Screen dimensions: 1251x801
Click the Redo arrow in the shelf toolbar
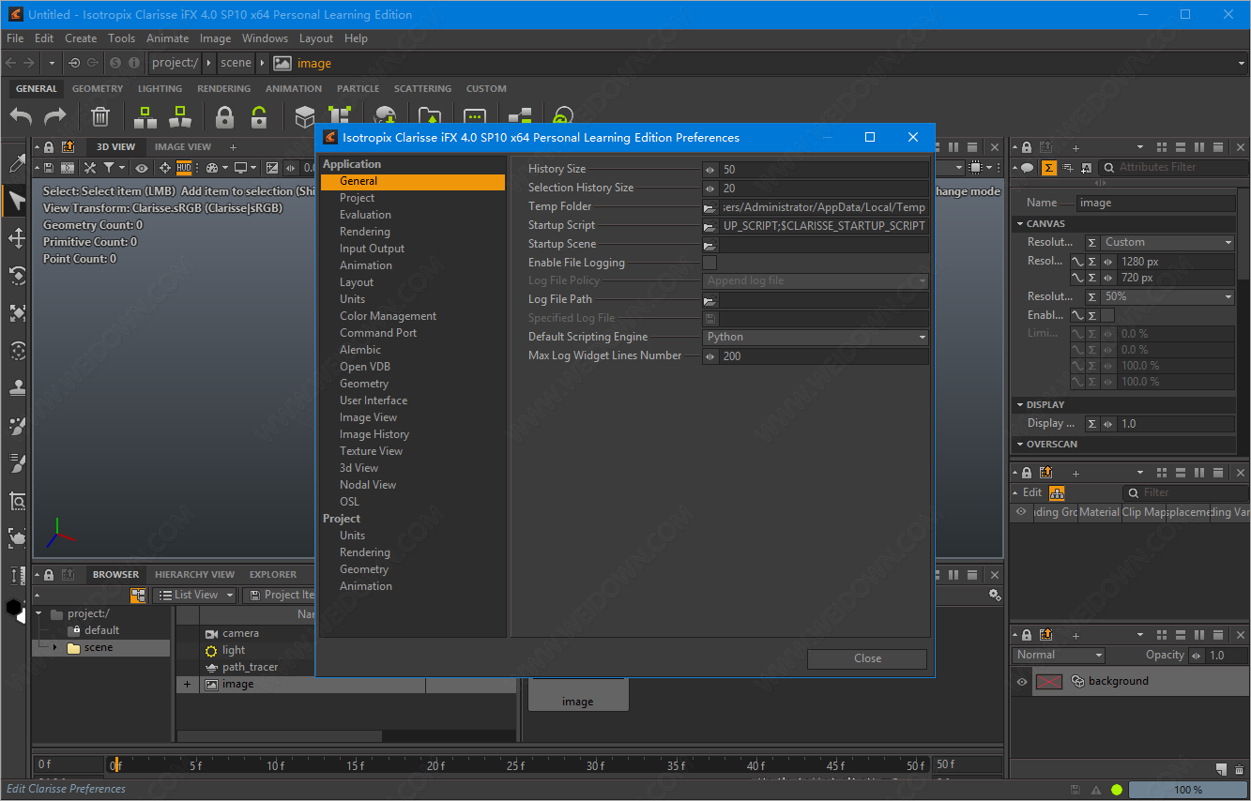55,117
